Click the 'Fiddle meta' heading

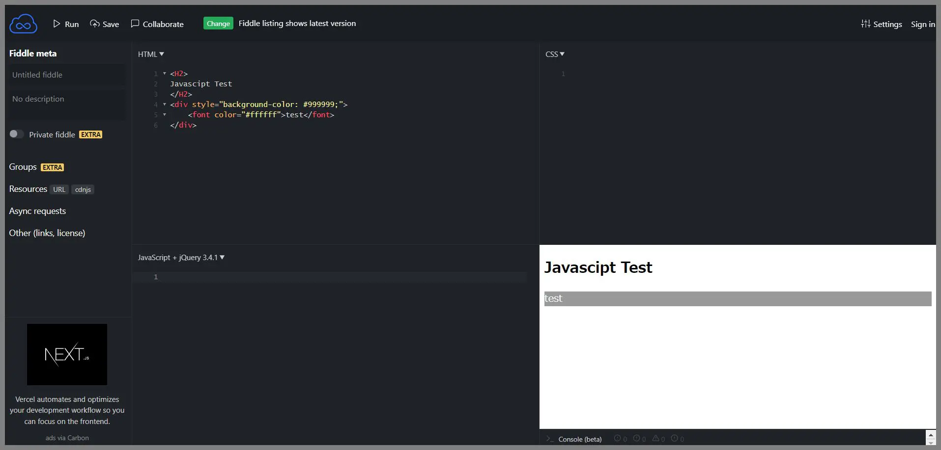pos(33,53)
